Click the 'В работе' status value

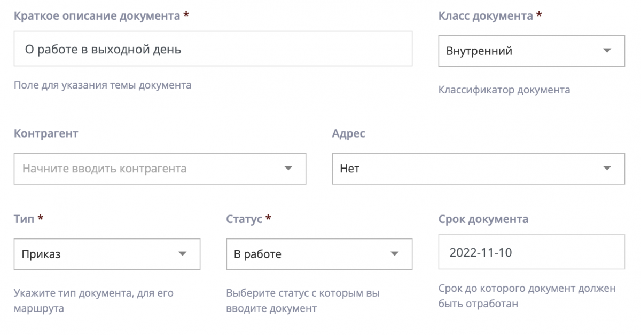(x=257, y=254)
